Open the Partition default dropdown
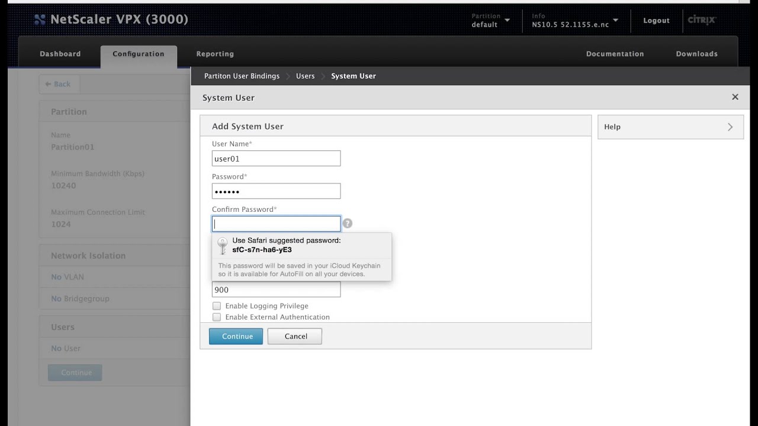 click(x=491, y=20)
